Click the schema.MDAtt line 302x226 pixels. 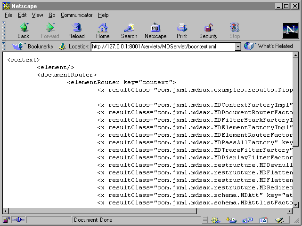point(195,195)
